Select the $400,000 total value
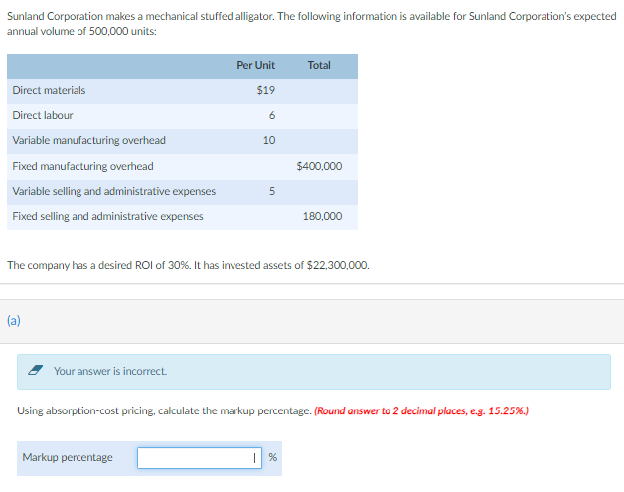This screenshot has height=492, width=624. pos(319,166)
